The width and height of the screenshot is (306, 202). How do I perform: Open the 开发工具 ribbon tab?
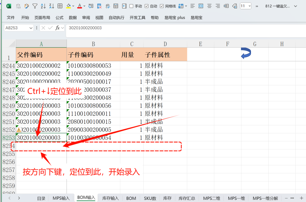point(137,18)
